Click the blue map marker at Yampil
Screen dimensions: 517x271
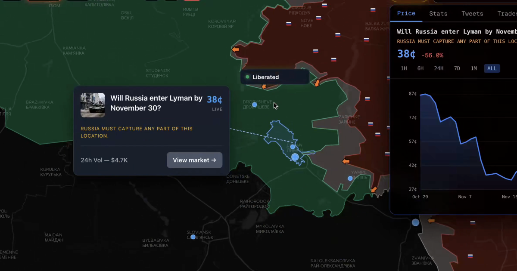(350, 178)
